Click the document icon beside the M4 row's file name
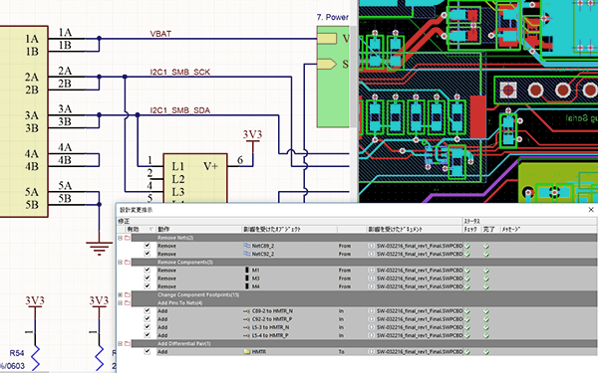The height and width of the screenshot is (373, 598). (371, 286)
